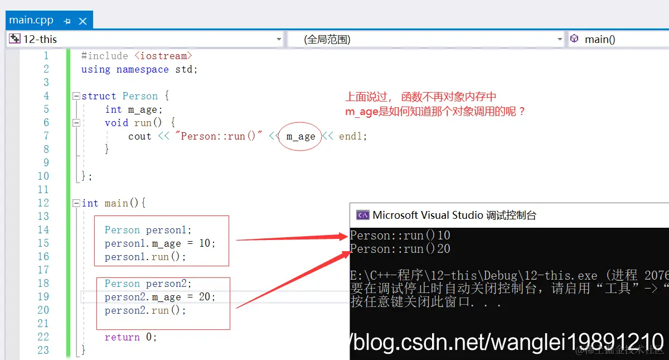Click the debug console window icon
669x360 pixels.
click(x=362, y=215)
